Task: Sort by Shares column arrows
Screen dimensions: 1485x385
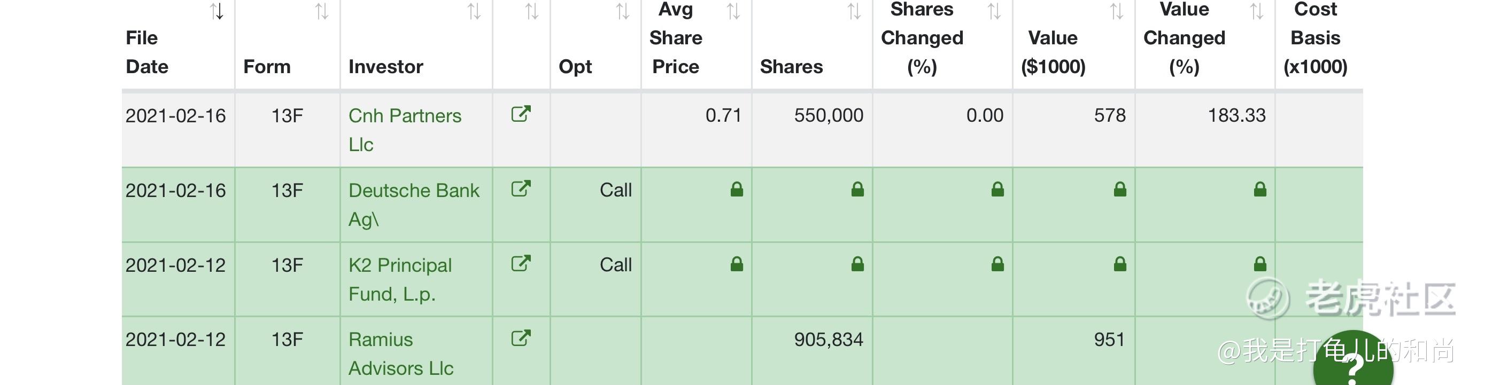Action: (854, 11)
